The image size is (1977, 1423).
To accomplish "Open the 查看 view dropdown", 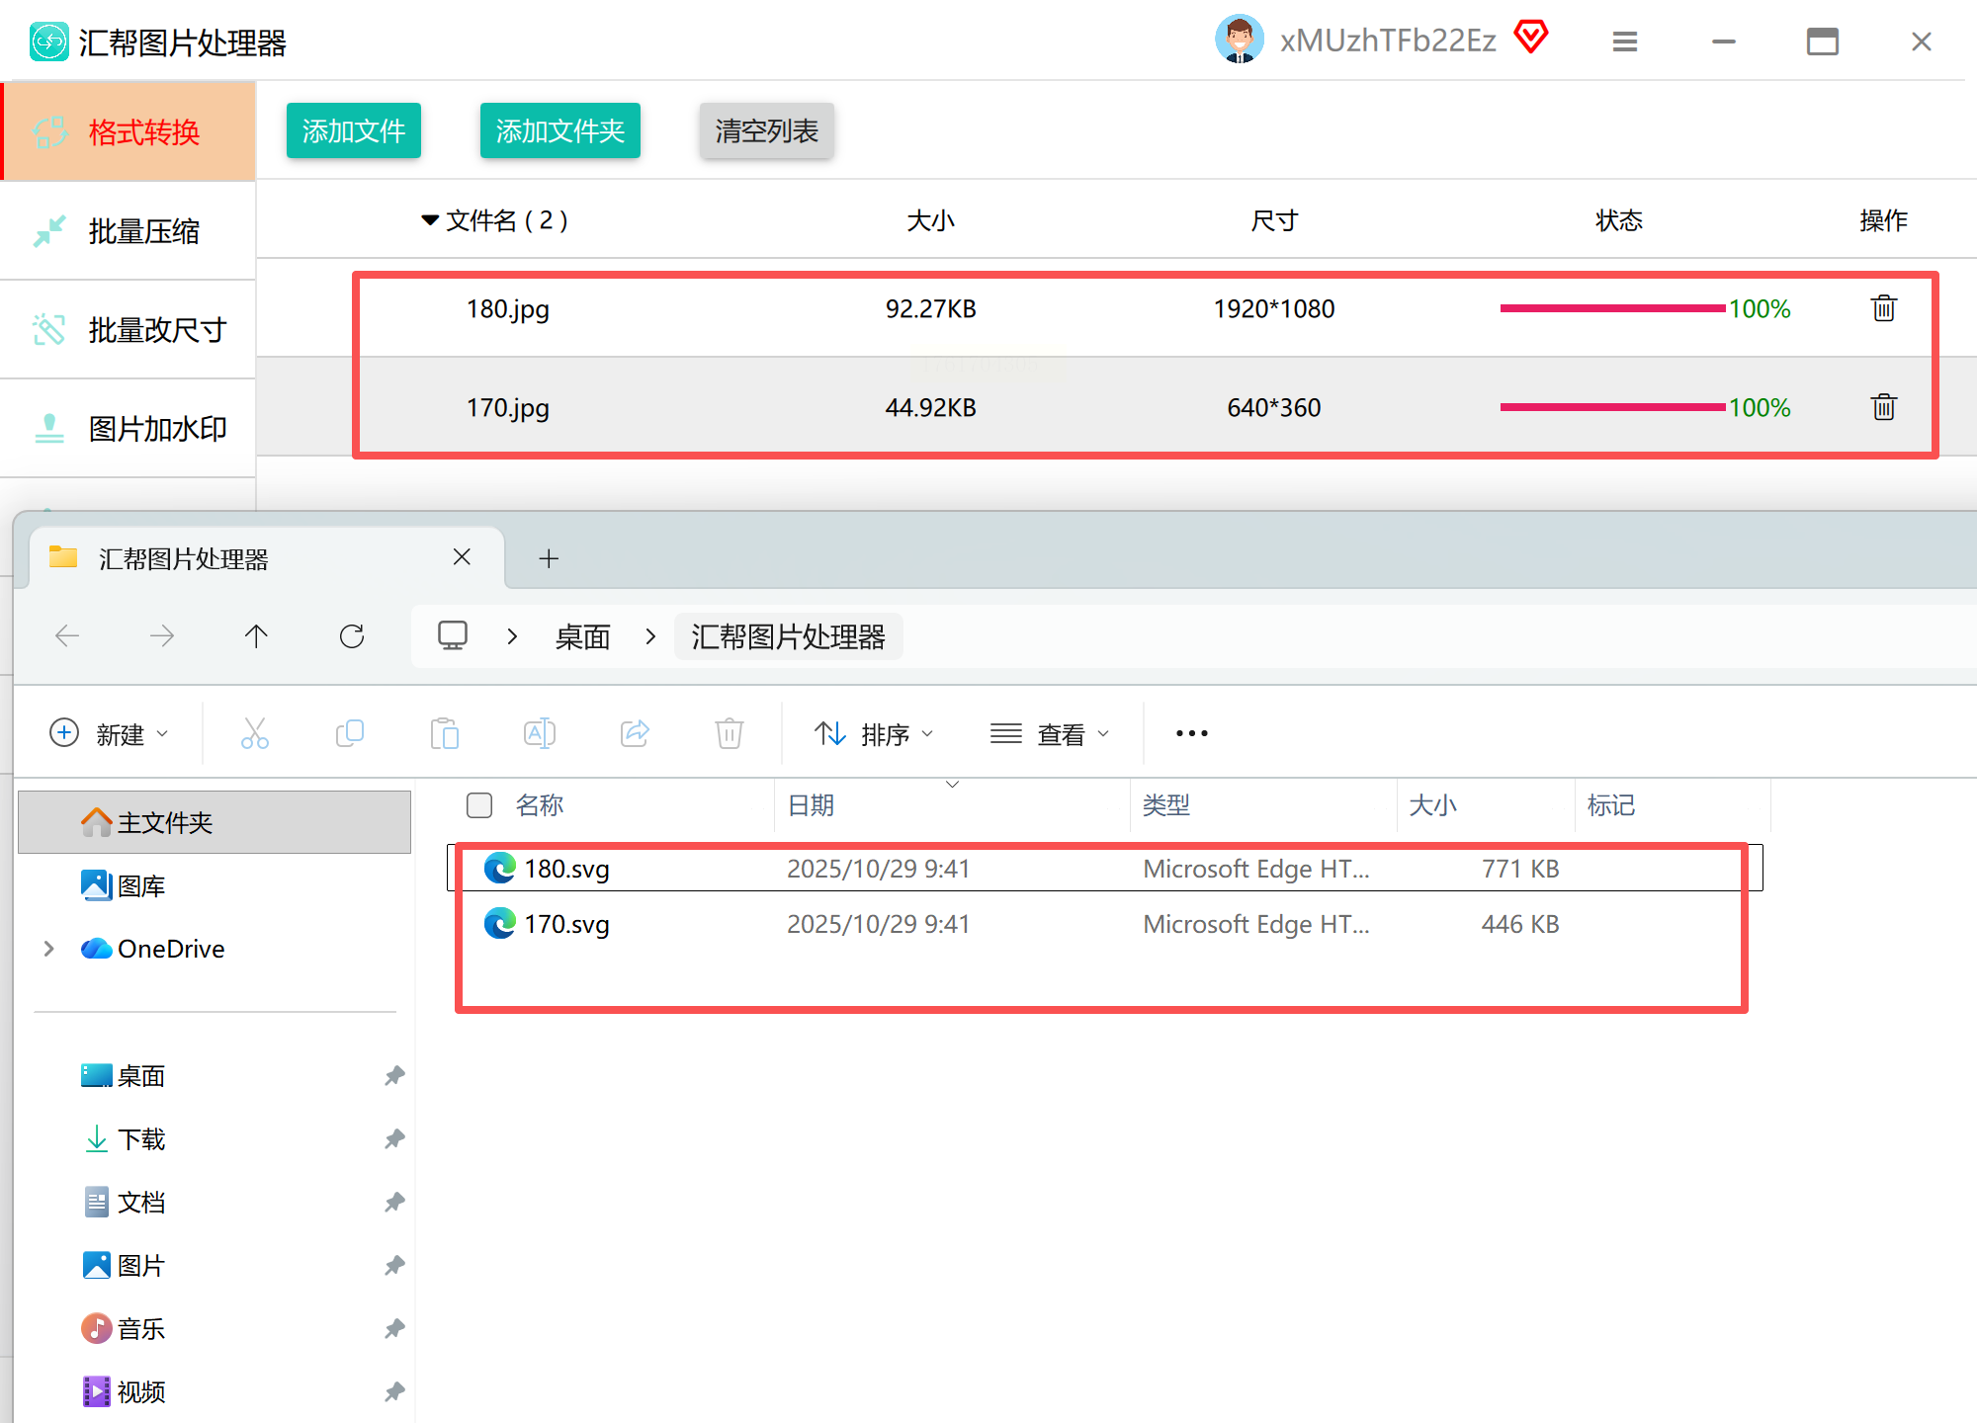I will click(x=1050, y=733).
